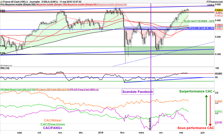This screenshot has height=134, width=223.
Task: Click the 5 578,9 level label
Action: (211, 5)
